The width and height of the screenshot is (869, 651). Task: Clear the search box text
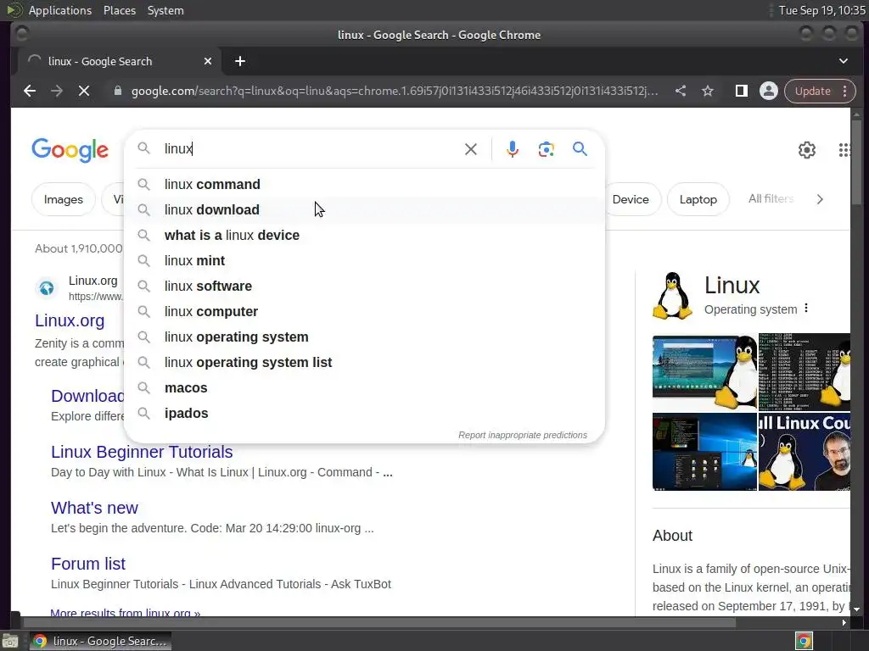(x=470, y=149)
